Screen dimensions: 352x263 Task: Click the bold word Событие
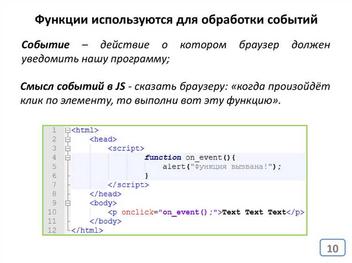[46, 44]
